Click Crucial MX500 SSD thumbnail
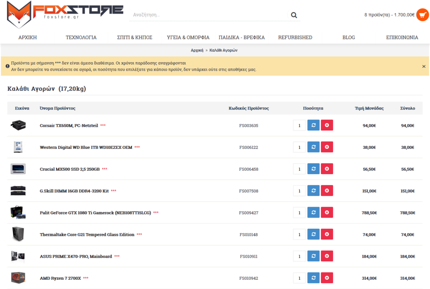 (18, 169)
